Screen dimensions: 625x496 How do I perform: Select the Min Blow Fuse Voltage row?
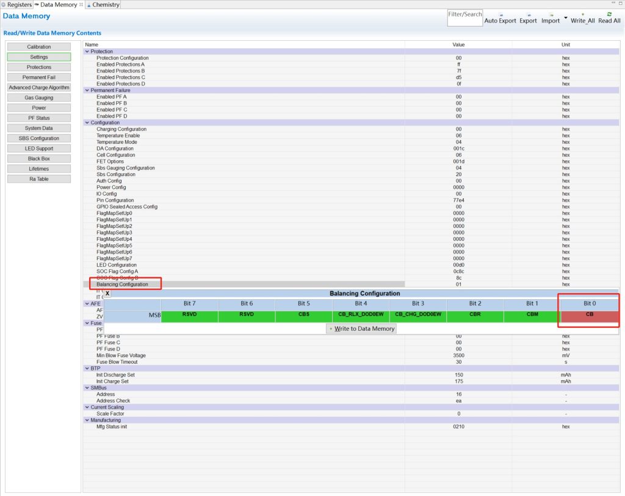pos(121,355)
